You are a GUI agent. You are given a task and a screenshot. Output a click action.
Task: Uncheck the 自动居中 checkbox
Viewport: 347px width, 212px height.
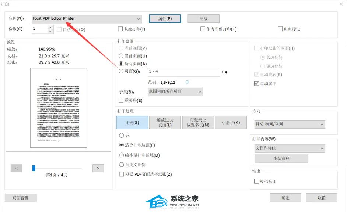tap(256, 83)
